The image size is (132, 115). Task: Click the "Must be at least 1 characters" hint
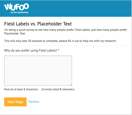21,89
